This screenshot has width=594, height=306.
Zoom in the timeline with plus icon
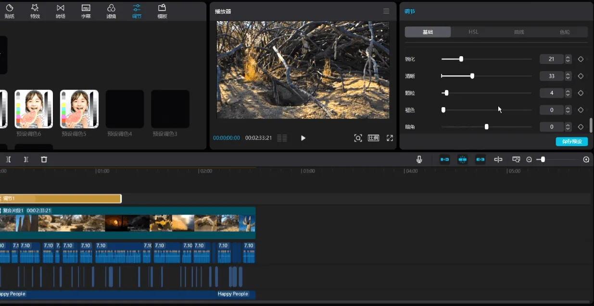click(586, 159)
